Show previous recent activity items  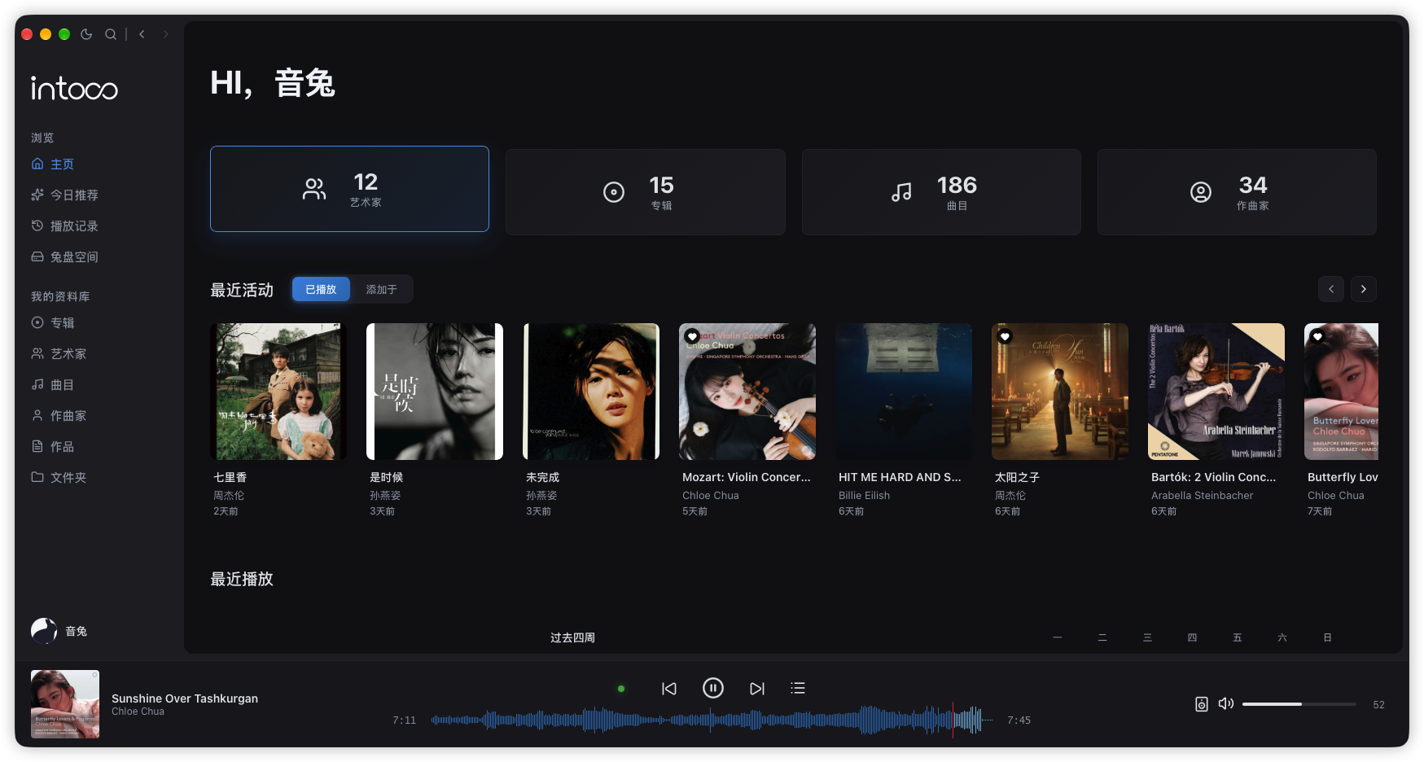point(1331,289)
